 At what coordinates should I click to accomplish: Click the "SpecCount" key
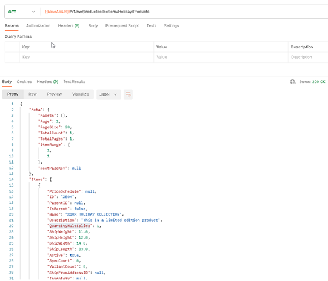point(59,261)
